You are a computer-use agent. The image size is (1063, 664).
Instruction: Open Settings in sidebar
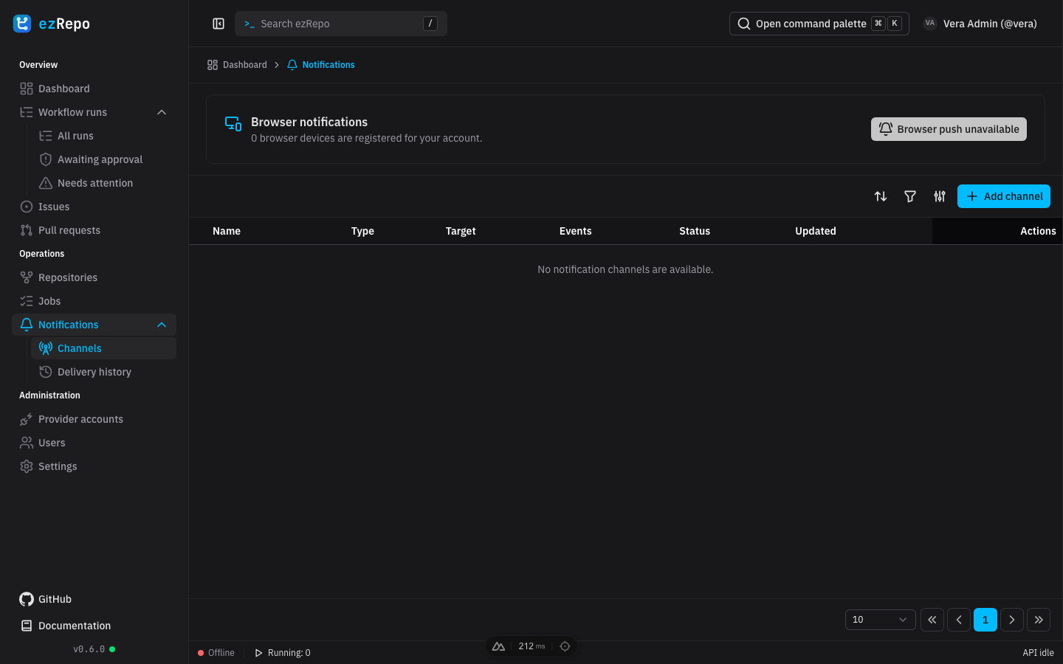pos(94,466)
